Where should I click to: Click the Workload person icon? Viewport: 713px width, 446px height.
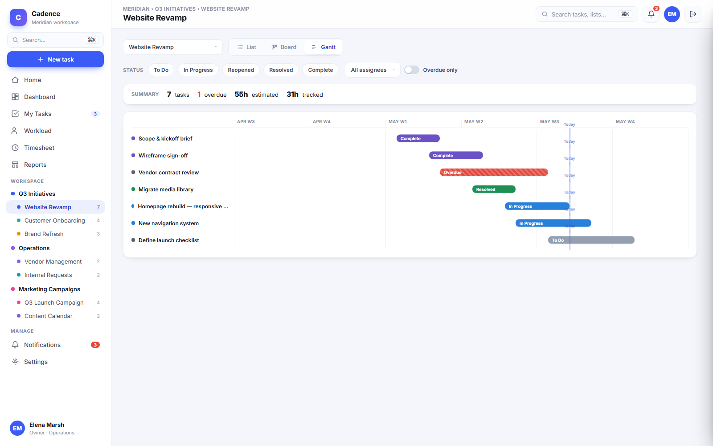pos(15,131)
